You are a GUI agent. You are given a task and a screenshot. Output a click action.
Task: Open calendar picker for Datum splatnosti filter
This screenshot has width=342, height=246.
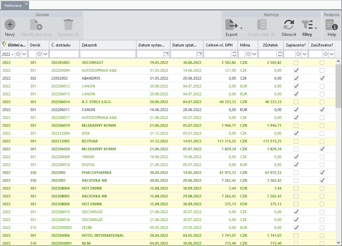[x=200, y=54]
